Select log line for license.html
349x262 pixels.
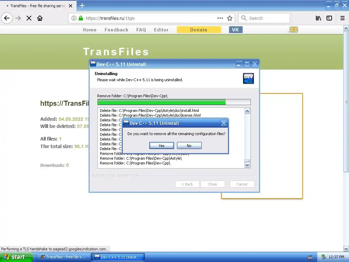tap(150, 115)
